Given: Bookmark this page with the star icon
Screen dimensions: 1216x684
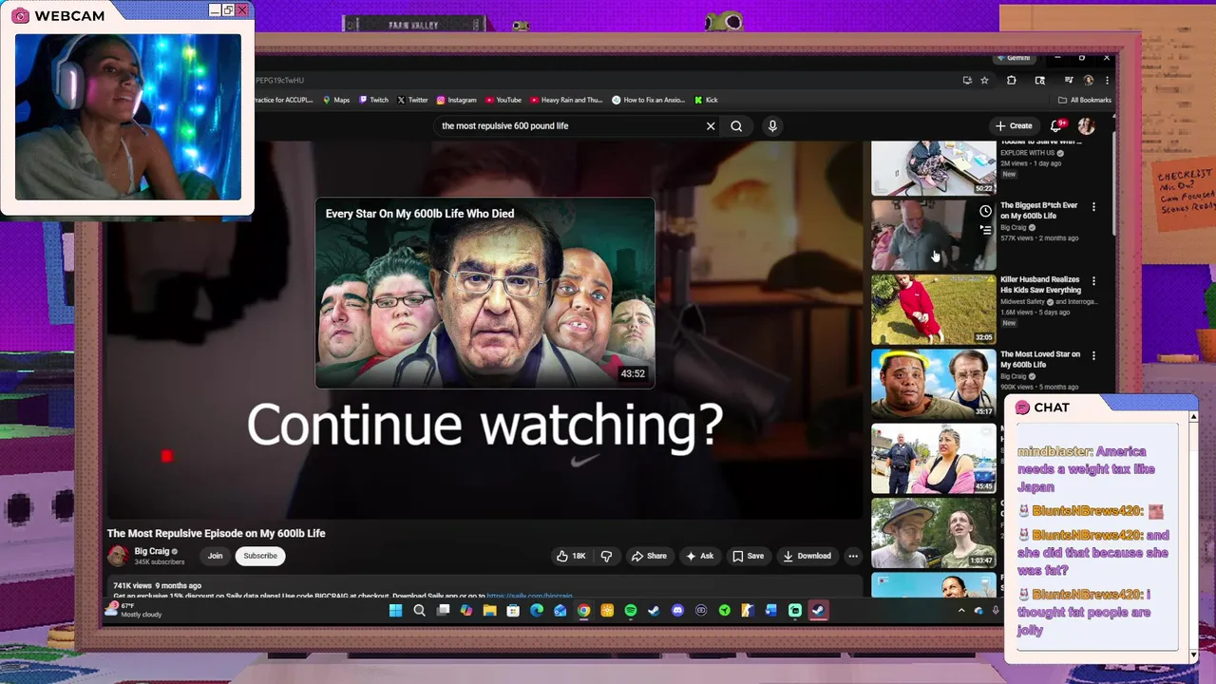Looking at the screenshot, I should [x=984, y=81].
